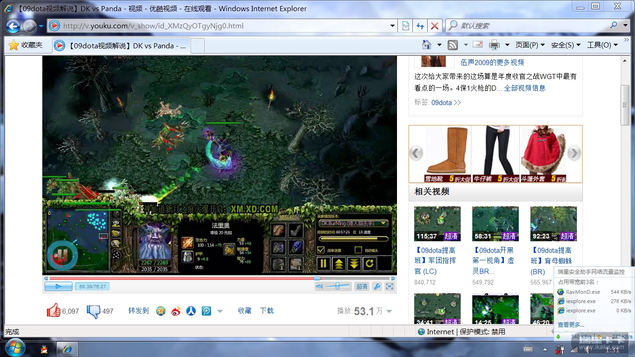Adjust the player volume slider
The height and width of the screenshot is (357, 635).
coord(338,286)
